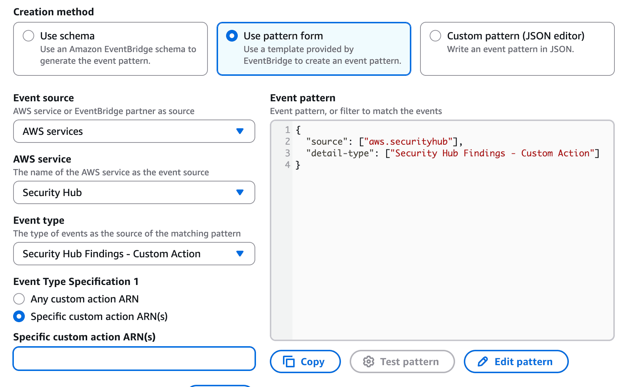The height and width of the screenshot is (387, 625).
Task: Click the arrow on AWS services field
Action: (x=240, y=131)
